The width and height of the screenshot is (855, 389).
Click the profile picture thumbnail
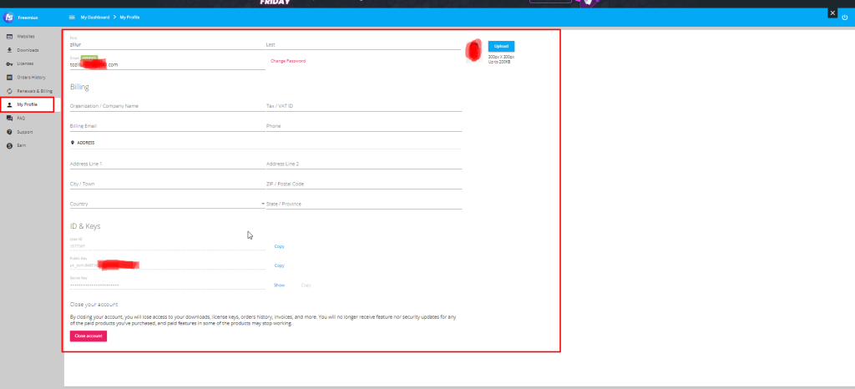pos(473,51)
